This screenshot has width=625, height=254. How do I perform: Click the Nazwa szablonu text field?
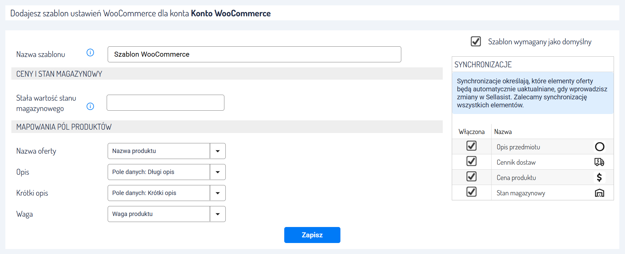pyautogui.click(x=254, y=54)
